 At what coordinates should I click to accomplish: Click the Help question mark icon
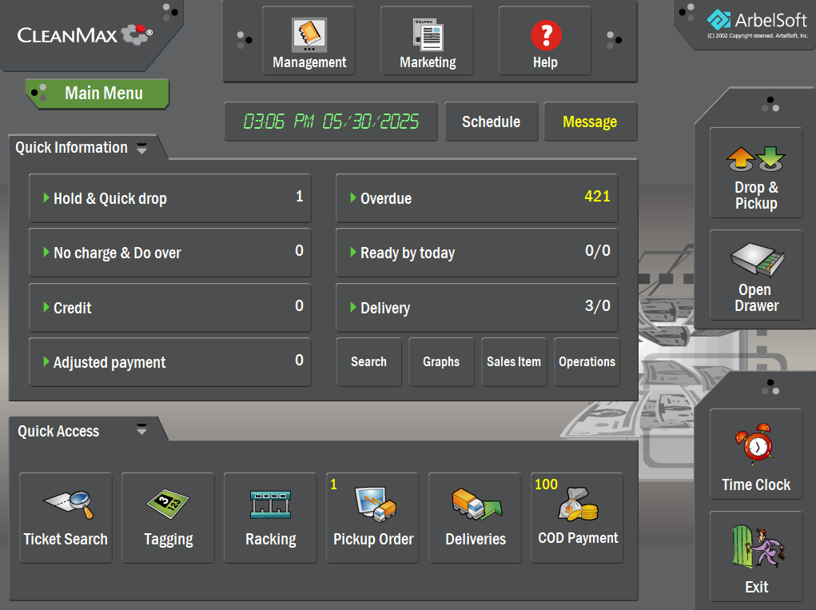click(544, 36)
